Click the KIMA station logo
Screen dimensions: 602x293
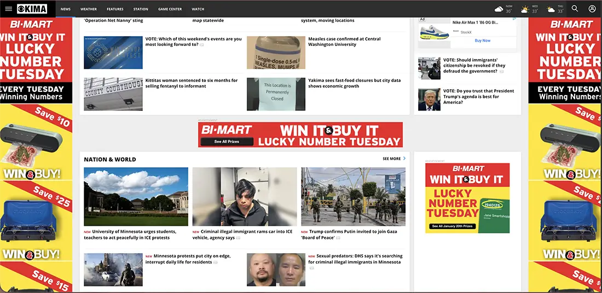32,9
